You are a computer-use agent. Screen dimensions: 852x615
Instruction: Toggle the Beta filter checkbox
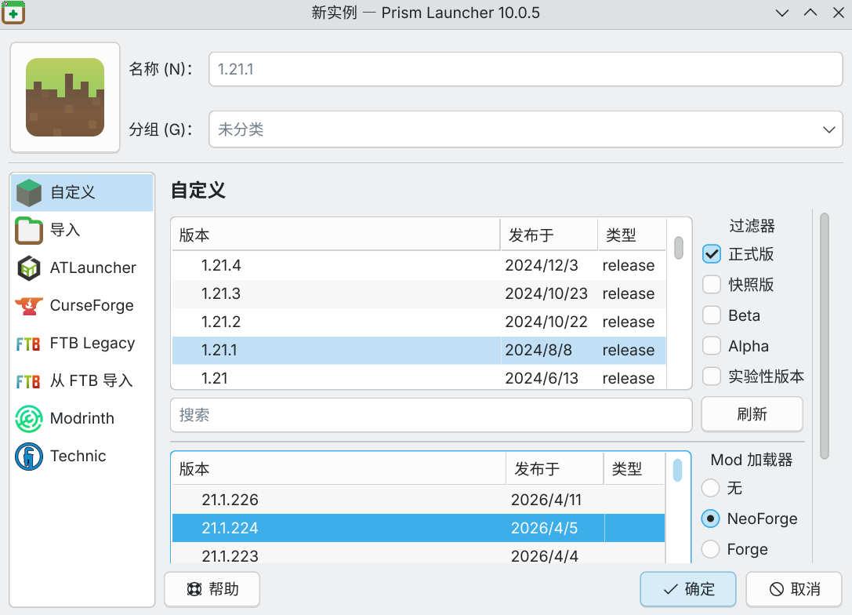pos(712,315)
